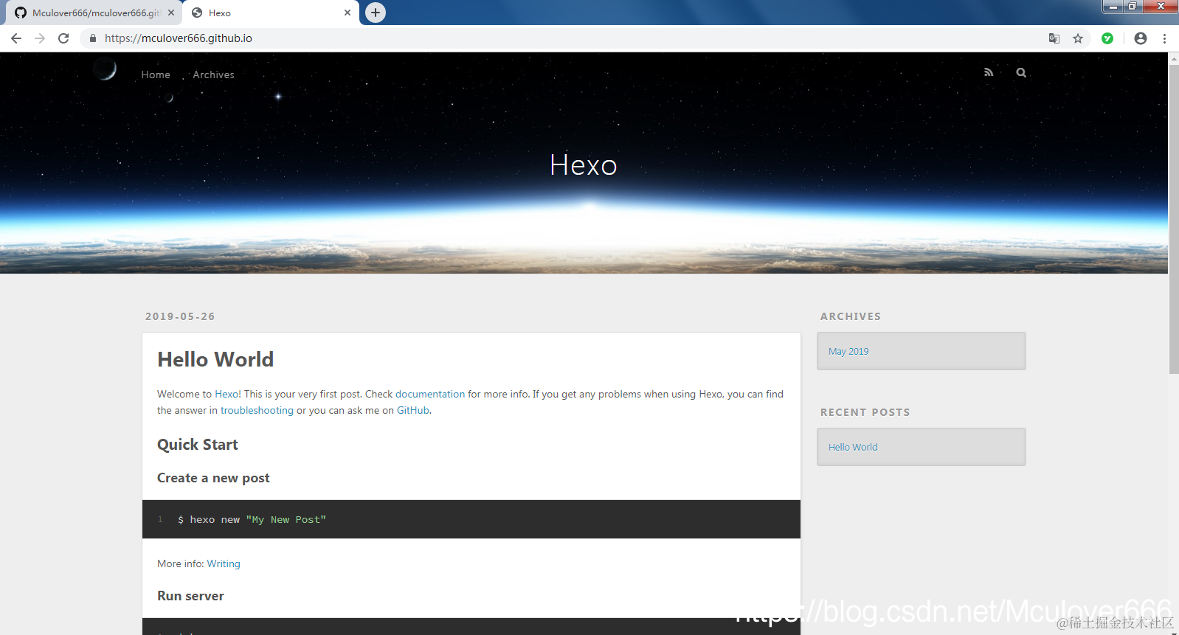Click the GitHub favicon on first tab
The height and width of the screenshot is (635, 1179).
click(21, 13)
